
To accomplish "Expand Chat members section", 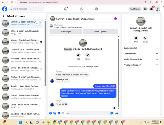I will [x=141, y=54].
